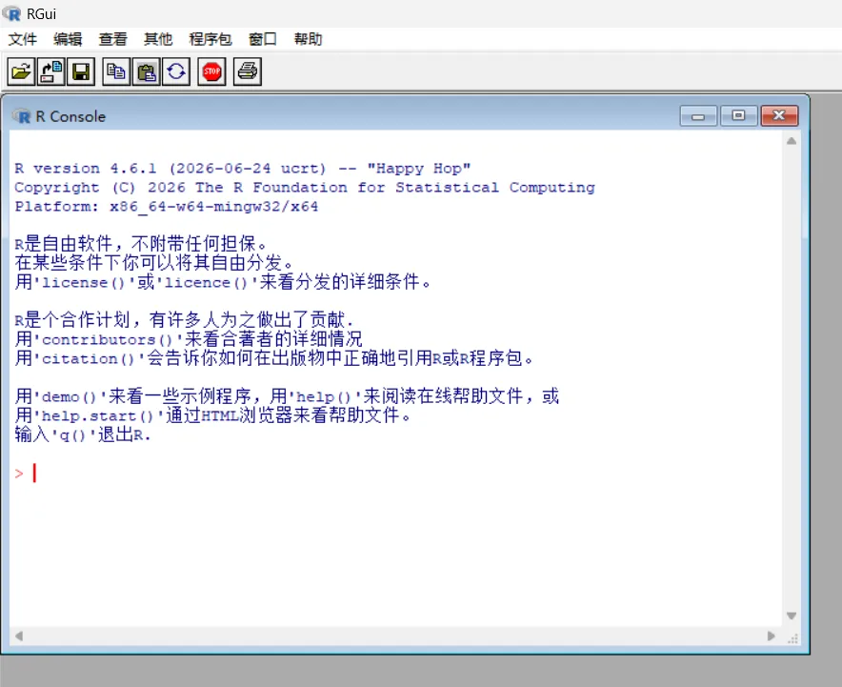Click the console scrollbar up arrow
This screenshot has width=842, height=687.
click(791, 141)
